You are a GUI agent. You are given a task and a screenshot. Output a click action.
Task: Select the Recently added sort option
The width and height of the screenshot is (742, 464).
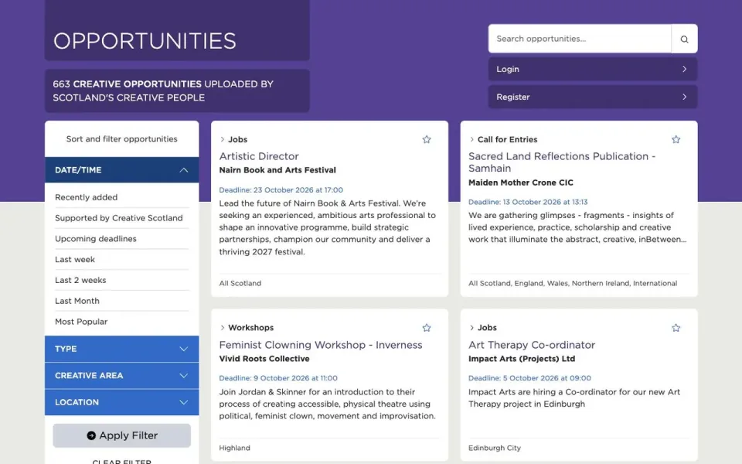click(x=86, y=197)
